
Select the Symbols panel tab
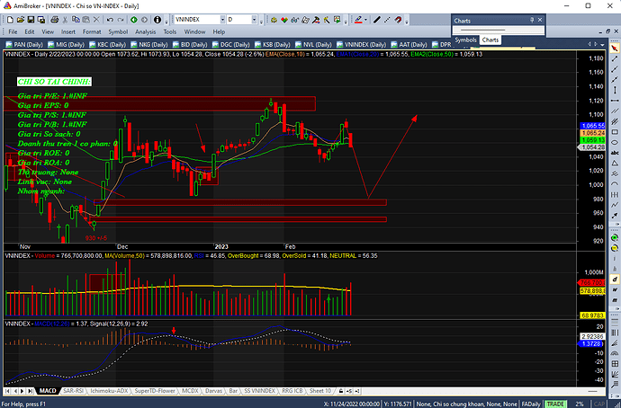point(465,40)
